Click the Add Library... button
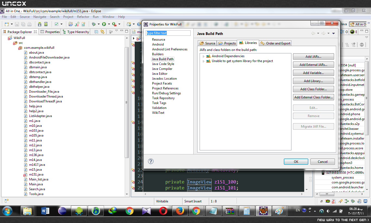The image size is (371, 223). [313, 81]
